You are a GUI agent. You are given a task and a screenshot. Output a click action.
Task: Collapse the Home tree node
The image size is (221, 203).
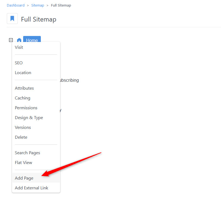[11, 40]
